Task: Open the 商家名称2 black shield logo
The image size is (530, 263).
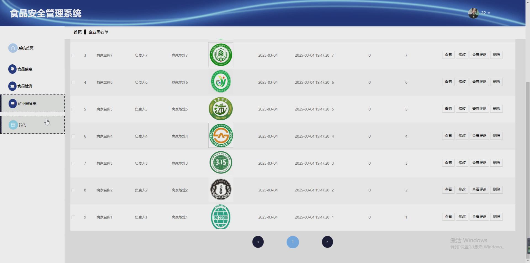Action: [x=221, y=190]
